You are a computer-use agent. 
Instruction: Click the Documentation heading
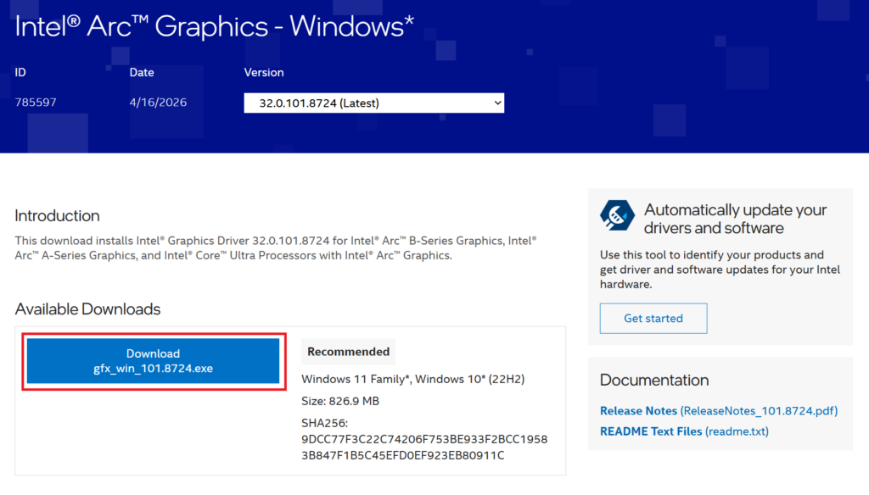653,380
